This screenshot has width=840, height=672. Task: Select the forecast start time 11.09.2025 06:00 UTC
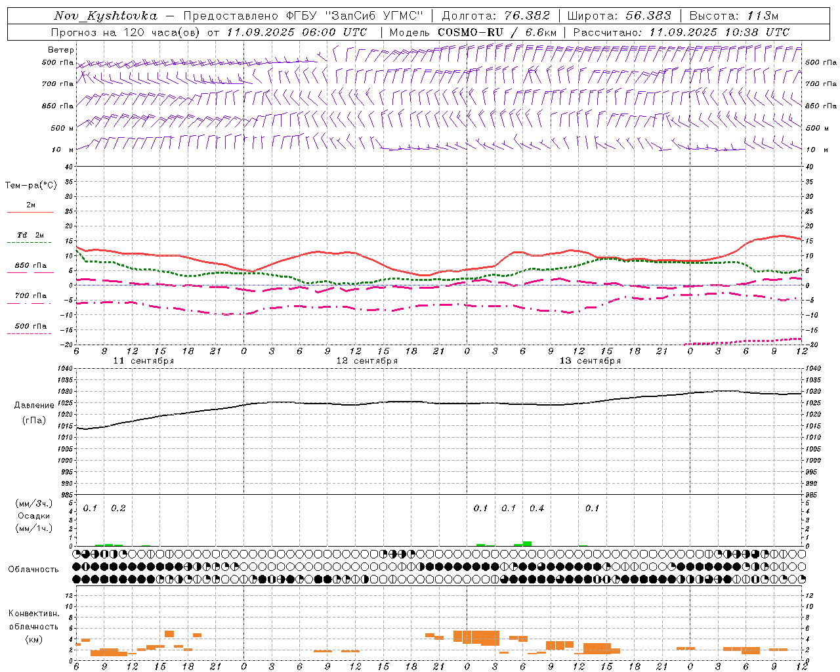coord(297,32)
